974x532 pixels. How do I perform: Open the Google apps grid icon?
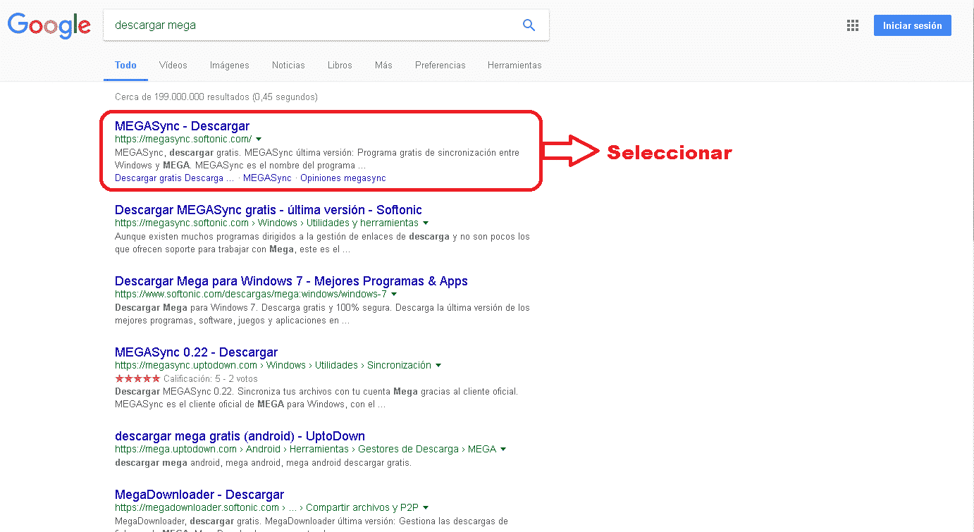tap(853, 25)
